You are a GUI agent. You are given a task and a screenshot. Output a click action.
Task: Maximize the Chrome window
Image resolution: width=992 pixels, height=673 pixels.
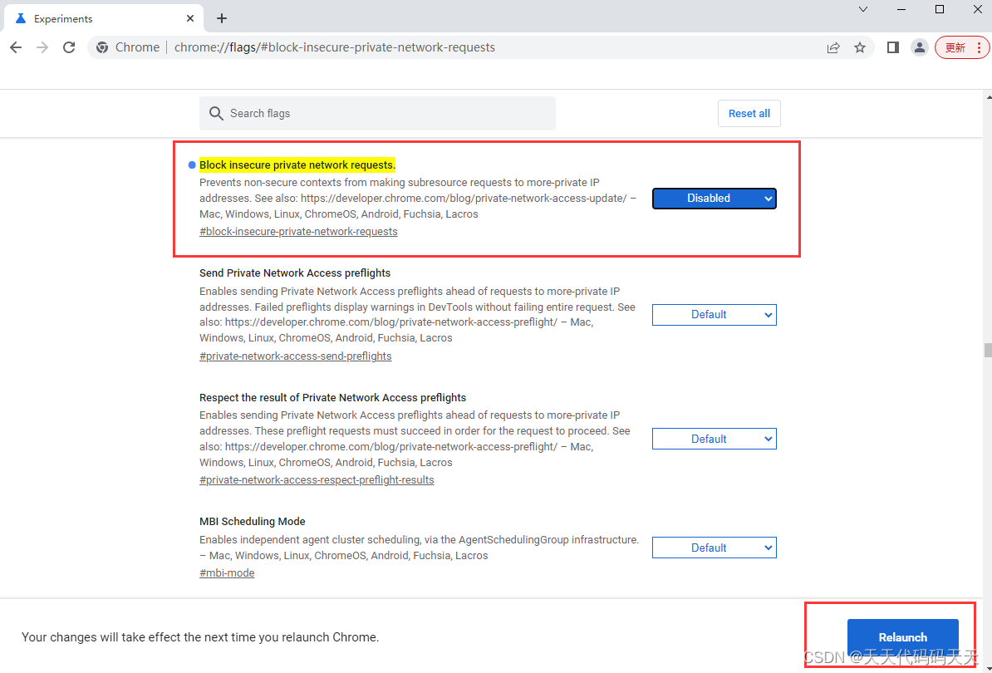(940, 9)
